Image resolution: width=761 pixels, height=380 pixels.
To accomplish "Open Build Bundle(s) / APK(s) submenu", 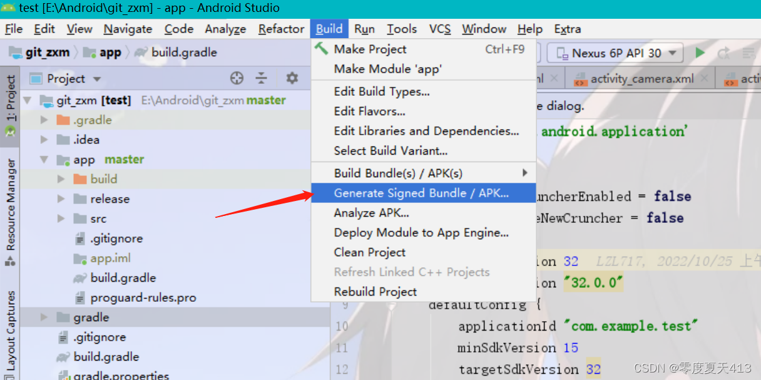I will click(x=423, y=173).
